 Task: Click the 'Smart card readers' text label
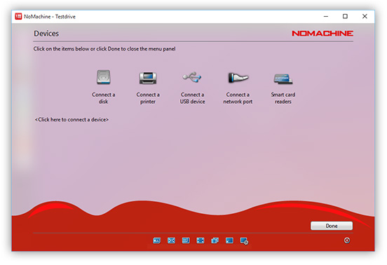283,98
